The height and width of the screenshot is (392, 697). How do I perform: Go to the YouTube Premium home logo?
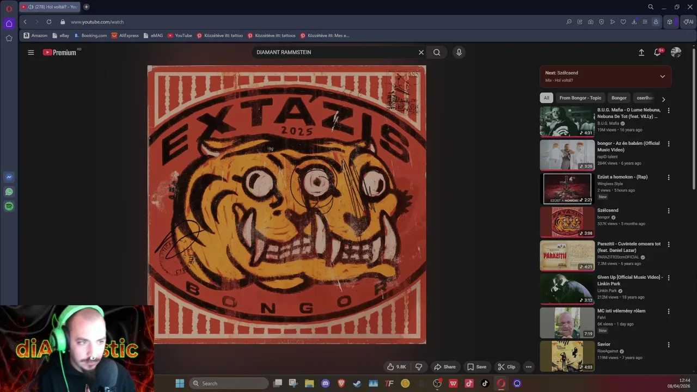click(60, 52)
